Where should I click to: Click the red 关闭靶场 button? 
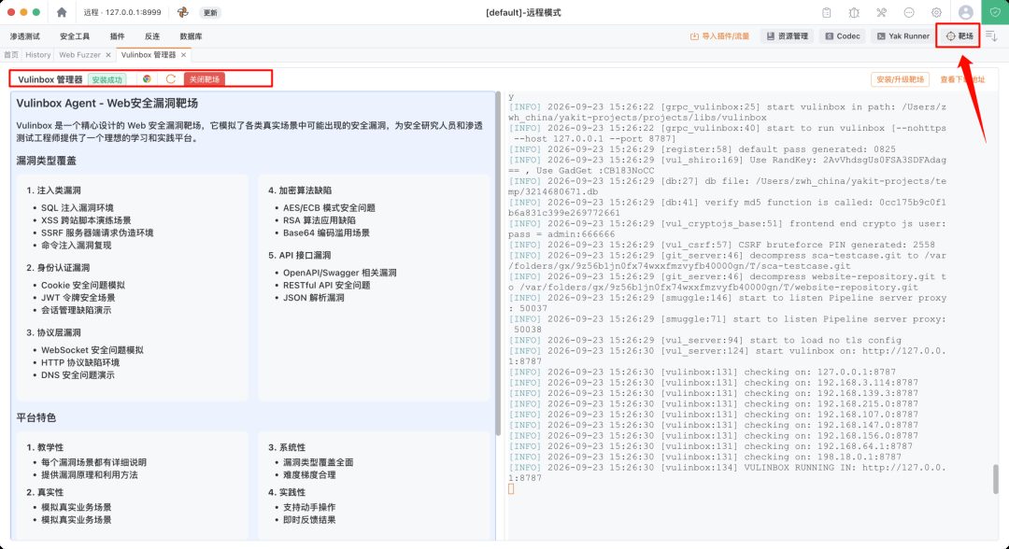[x=204, y=79]
